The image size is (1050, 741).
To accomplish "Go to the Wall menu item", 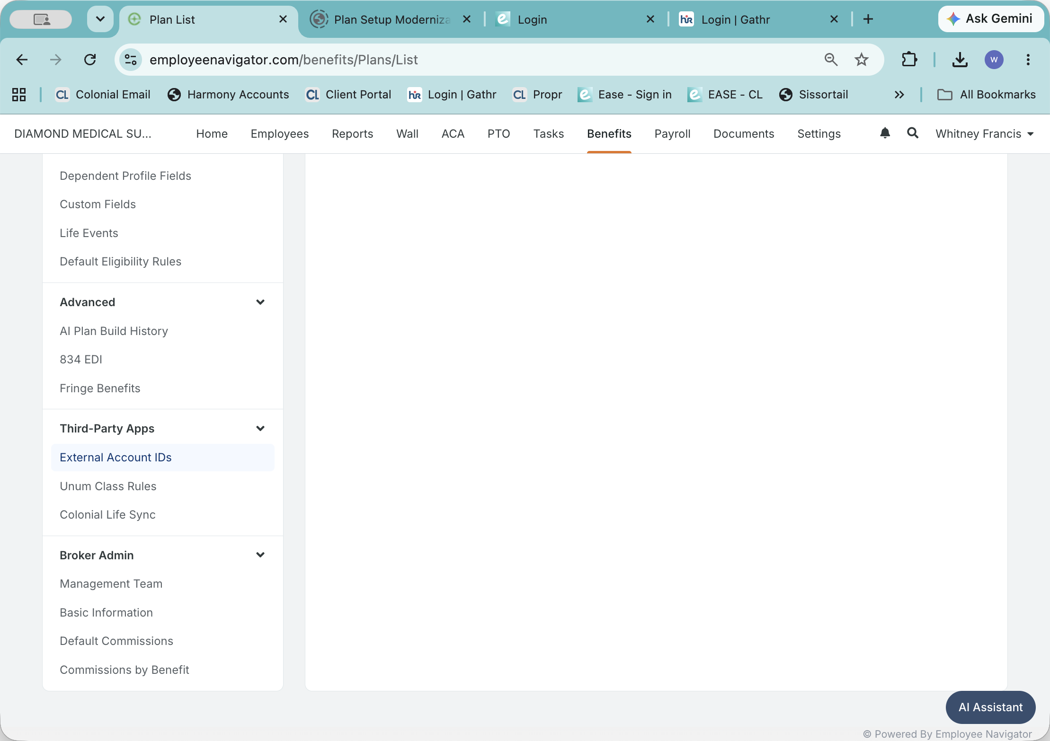I will [x=407, y=134].
